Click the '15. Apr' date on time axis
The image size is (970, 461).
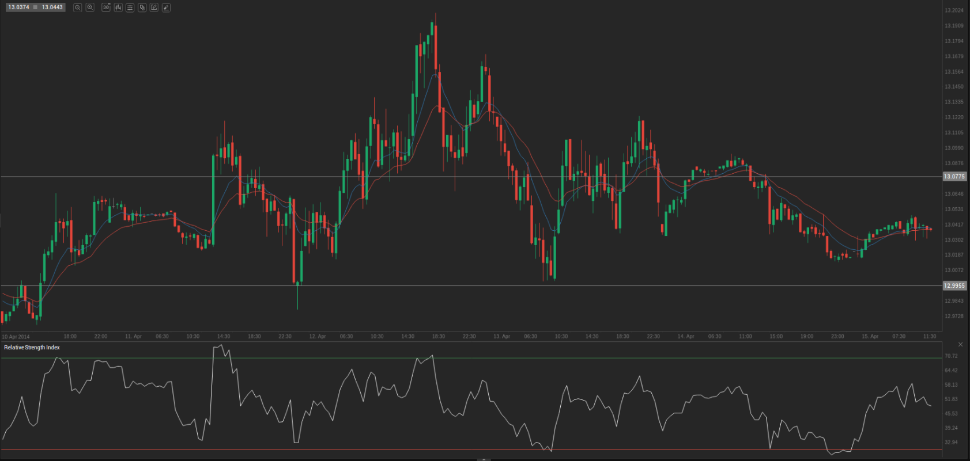click(870, 336)
